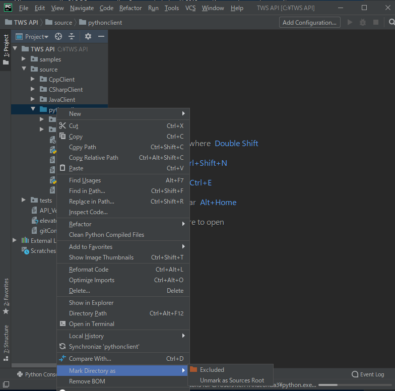This screenshot has width=395, height=391.
Task: Click the collapse all icon in Project panel
Action: (x=72, y=36)
